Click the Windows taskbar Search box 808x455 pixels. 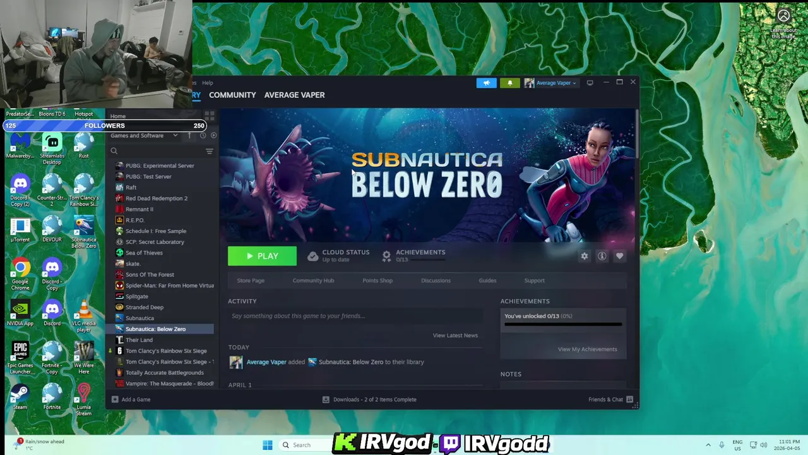[x=304, y=445]
